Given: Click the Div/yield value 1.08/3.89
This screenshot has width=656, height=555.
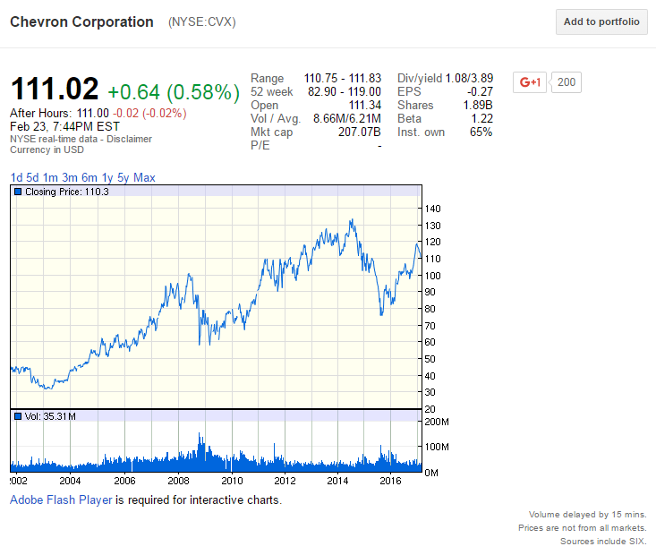Looking at the screenshot, I should click(469, 78).
